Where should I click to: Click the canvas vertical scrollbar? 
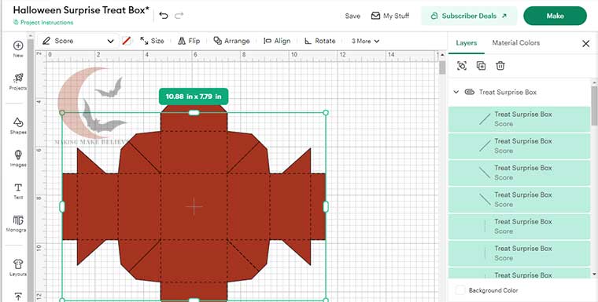click(x=442, y=67)
